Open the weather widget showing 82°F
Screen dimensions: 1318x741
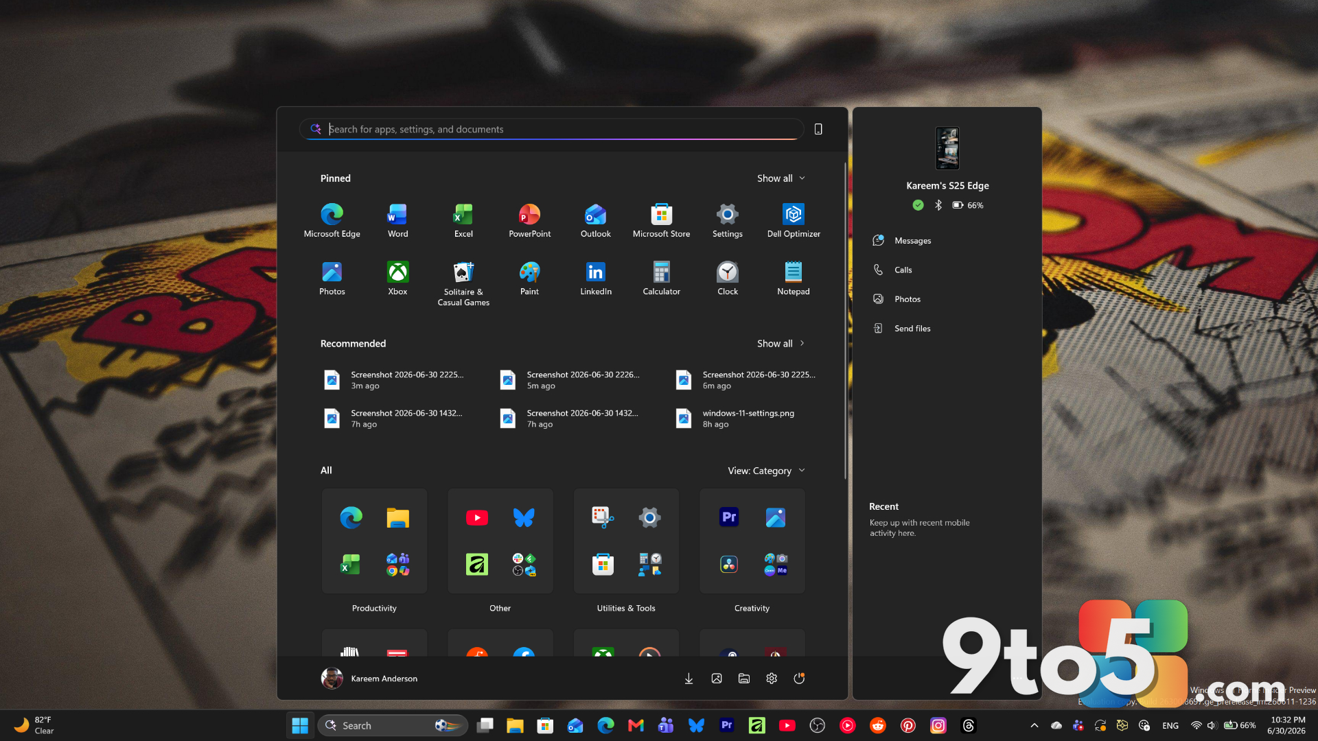[x=34, y=725]
